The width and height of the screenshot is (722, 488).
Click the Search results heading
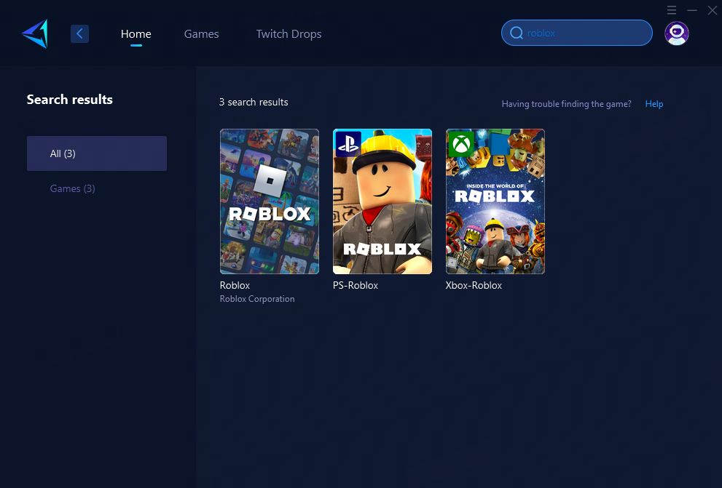pyautogui.click(x=69, y=99)
